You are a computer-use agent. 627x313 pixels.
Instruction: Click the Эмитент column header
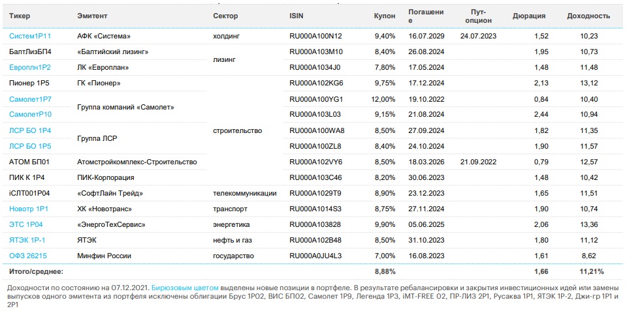click(x=92, y=16)
